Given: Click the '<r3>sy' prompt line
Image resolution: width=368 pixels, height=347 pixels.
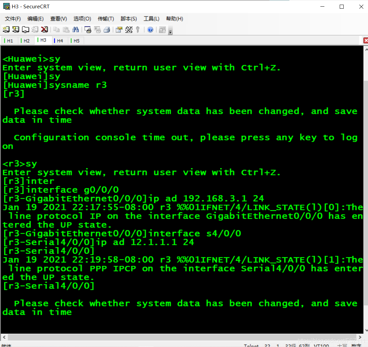Looking at the screenshot, I should [x=20, y=164].
